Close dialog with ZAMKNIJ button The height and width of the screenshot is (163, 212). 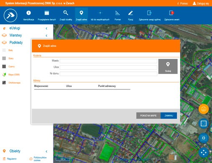[x=169, y=116]
